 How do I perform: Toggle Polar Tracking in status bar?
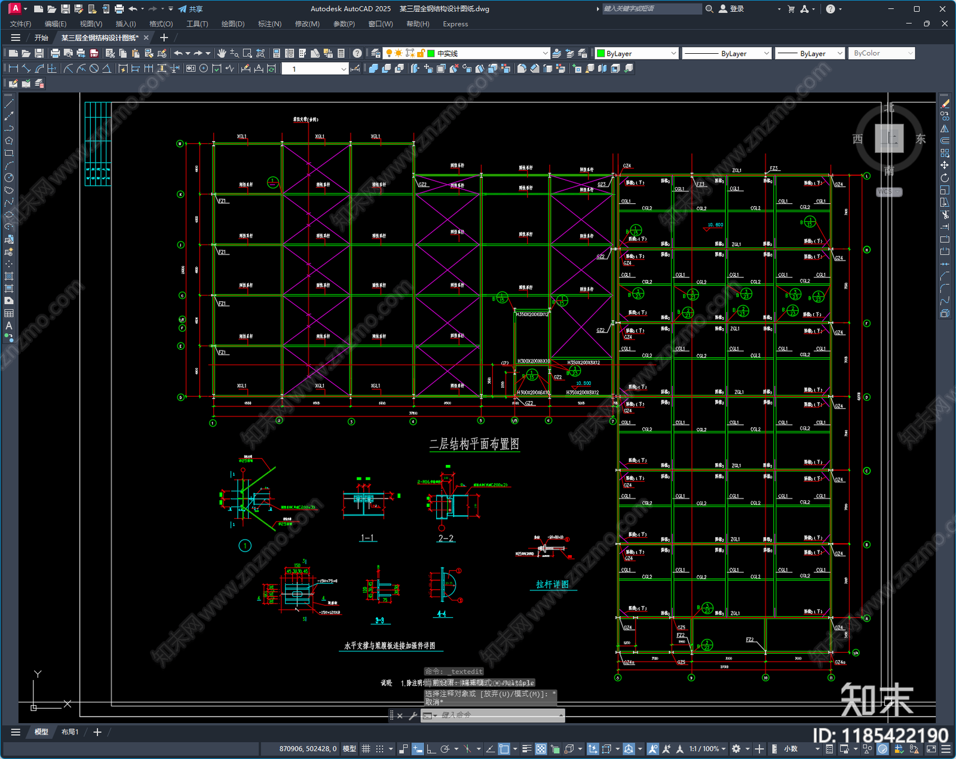click(445, 749)
